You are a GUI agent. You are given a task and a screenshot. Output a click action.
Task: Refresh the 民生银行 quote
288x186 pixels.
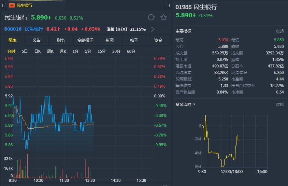pos(151,18)
